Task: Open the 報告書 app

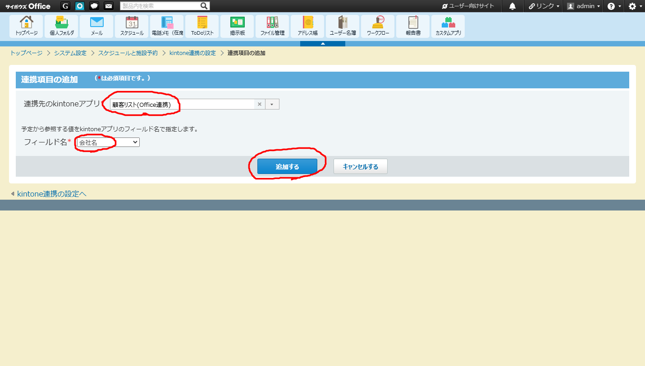Action: pos(413,27)
